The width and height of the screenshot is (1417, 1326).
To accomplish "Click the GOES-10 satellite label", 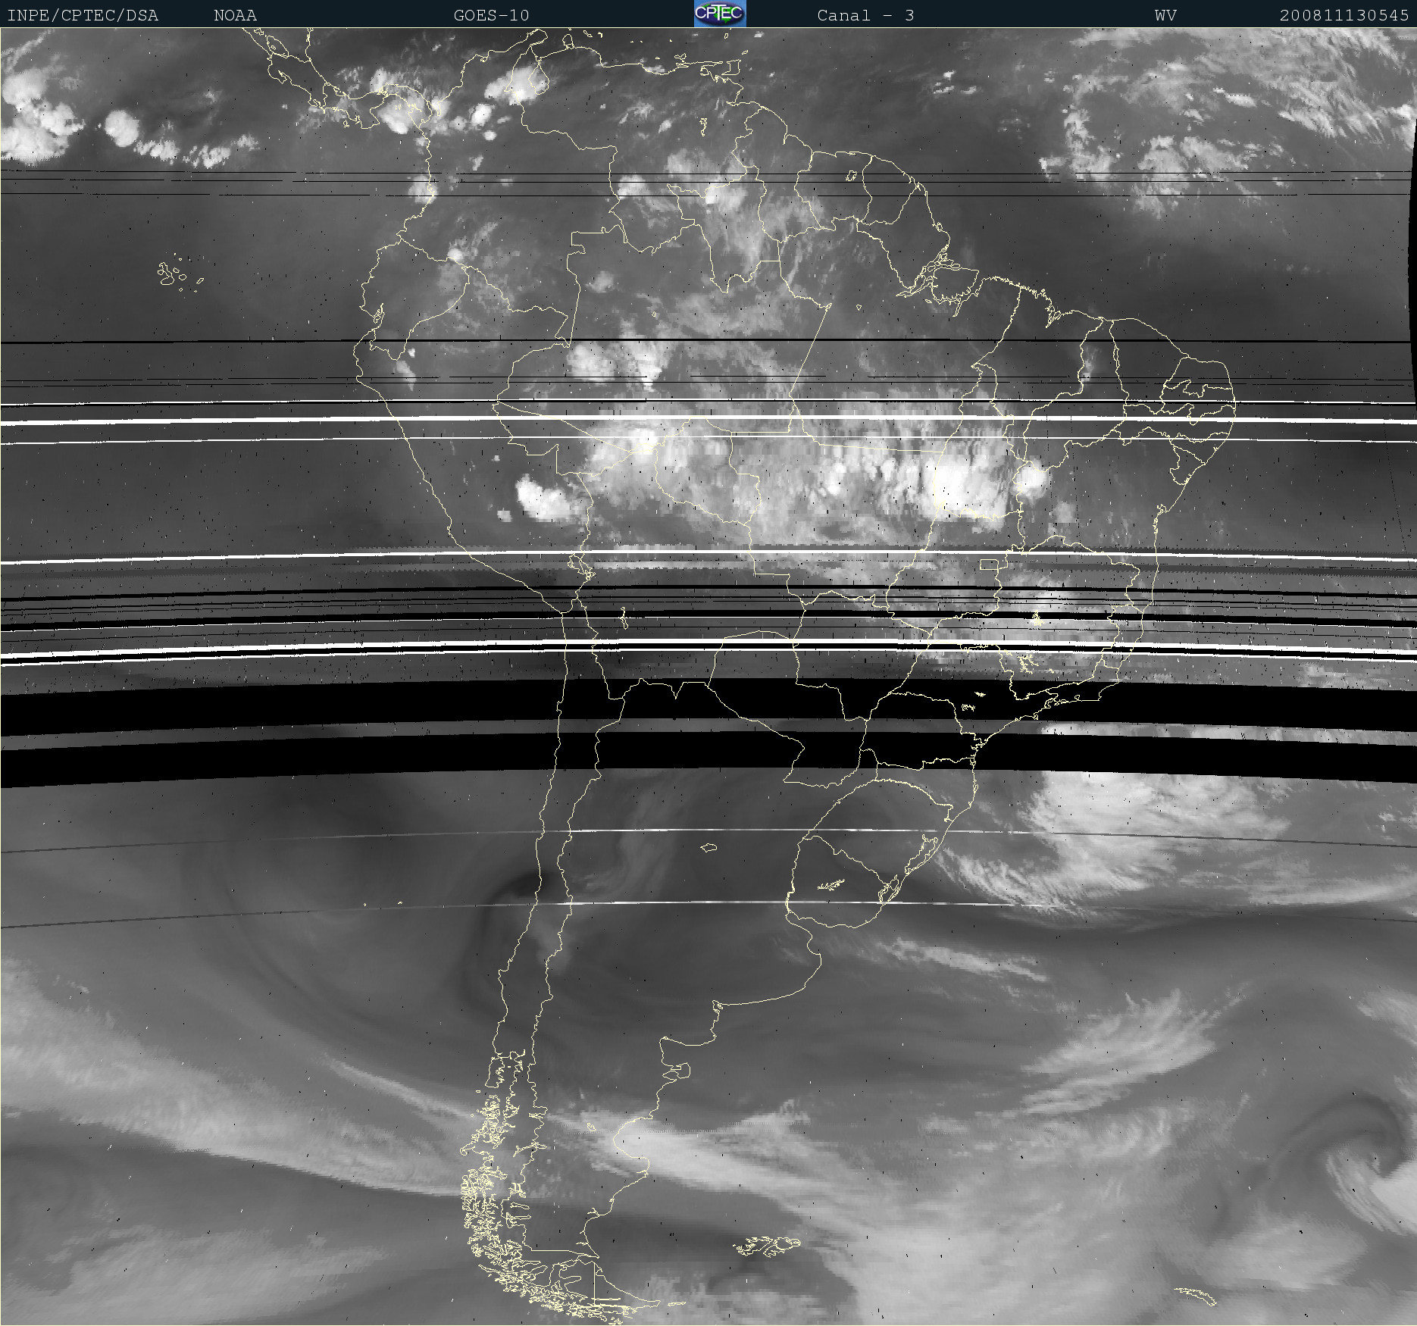I will pyautogui.click(x=491, y=15).
